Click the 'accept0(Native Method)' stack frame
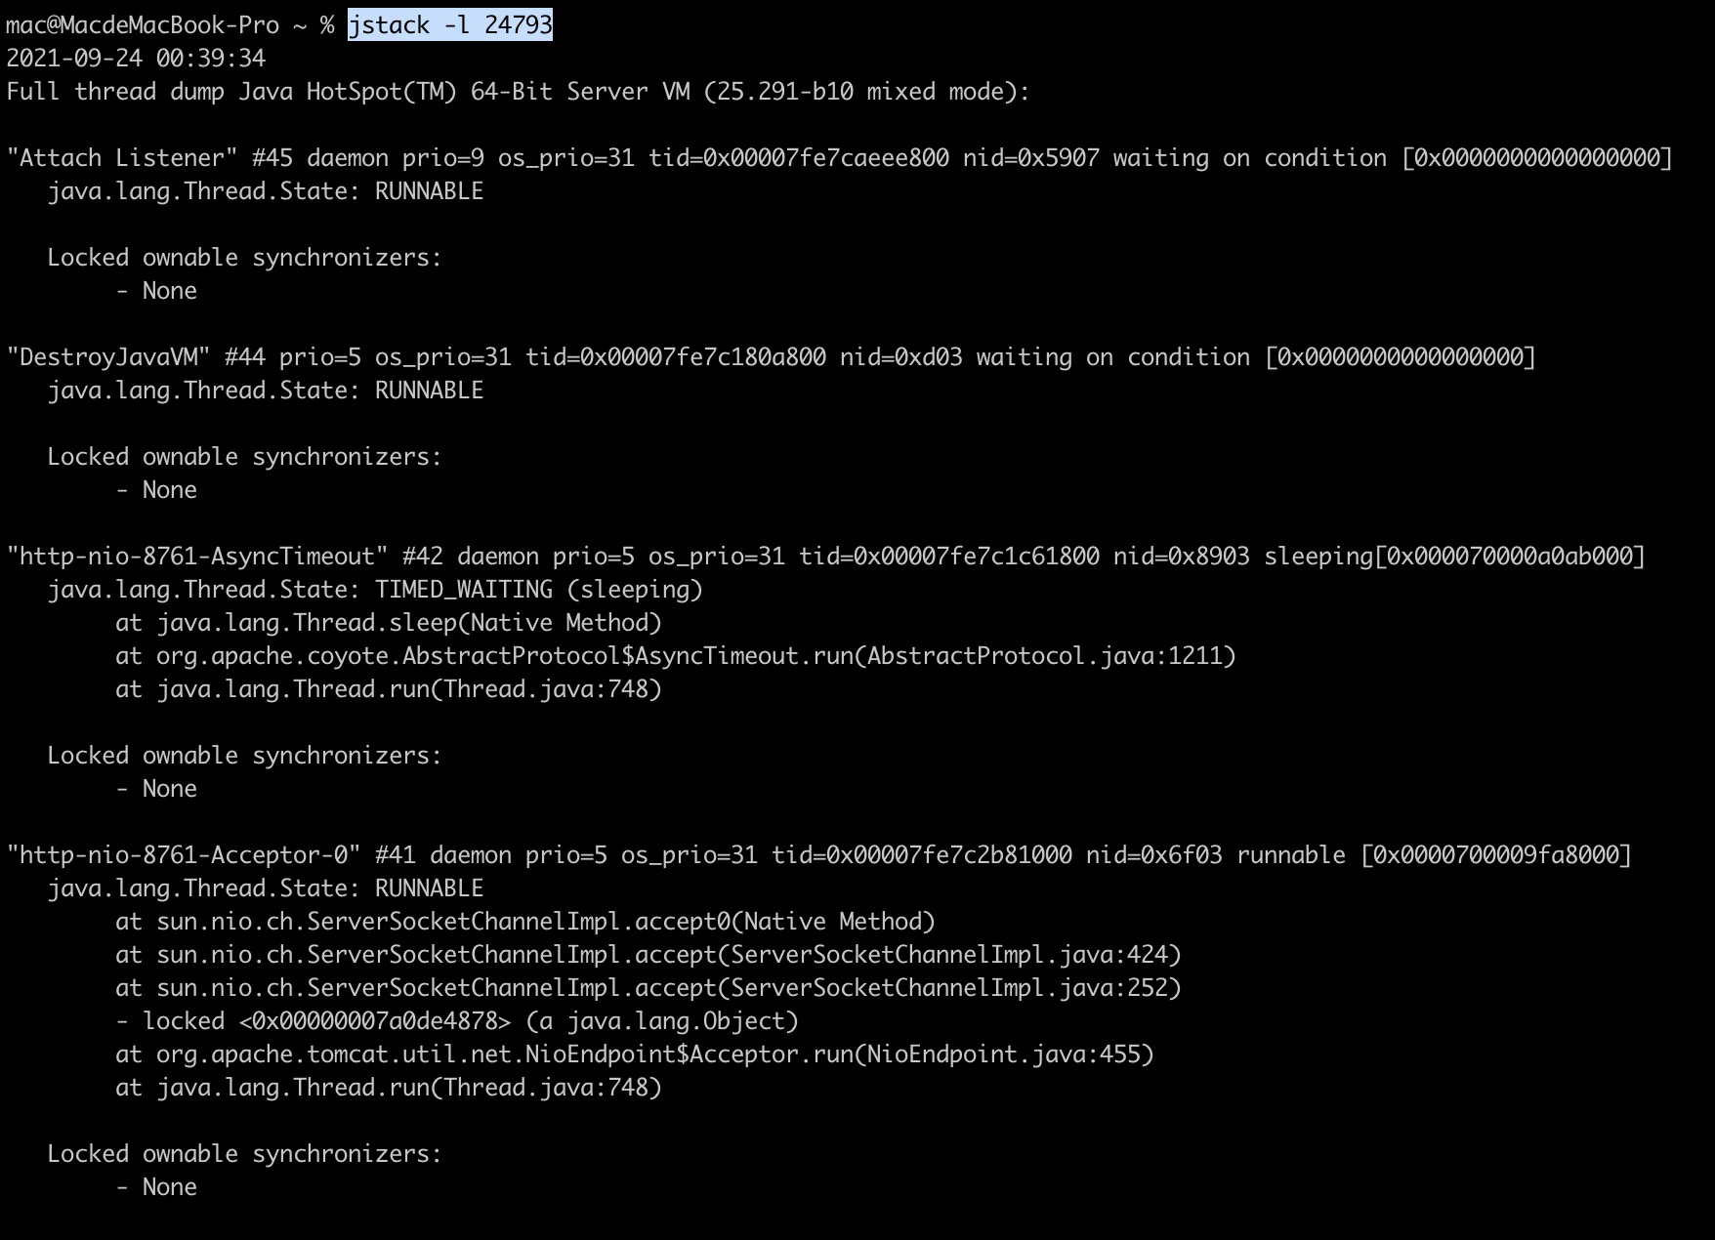1715x1240 pixels. coord(525,921)
